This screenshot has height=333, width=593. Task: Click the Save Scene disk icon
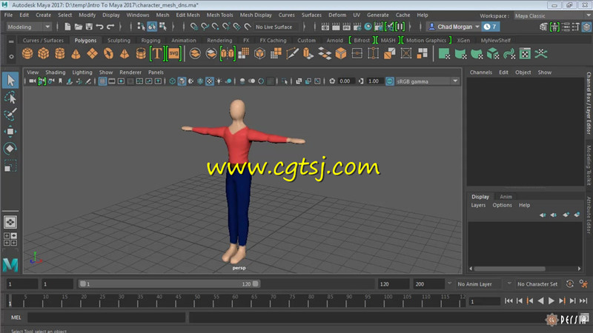click(x=89, y=27)
